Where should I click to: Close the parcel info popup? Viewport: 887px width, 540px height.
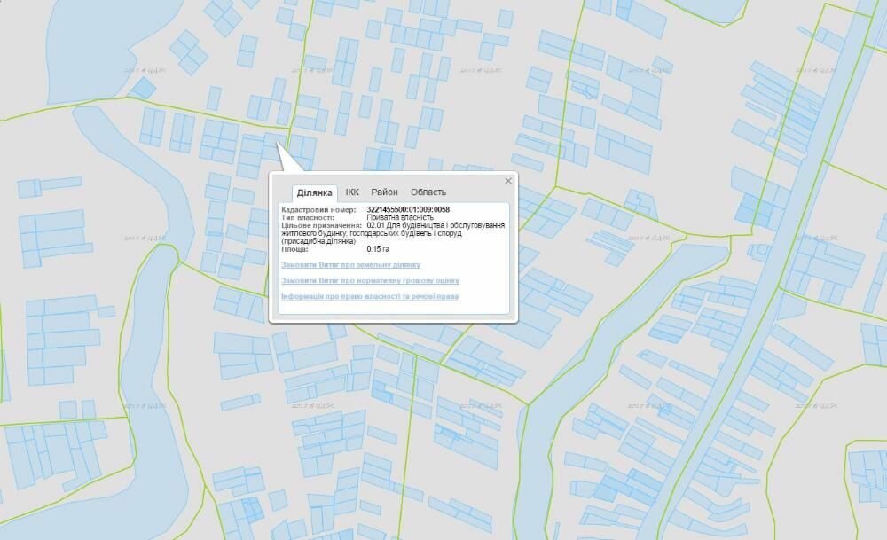[x=508, y=181]
